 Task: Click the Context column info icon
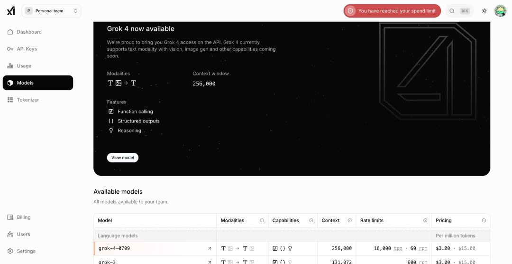tap(350, 220)
